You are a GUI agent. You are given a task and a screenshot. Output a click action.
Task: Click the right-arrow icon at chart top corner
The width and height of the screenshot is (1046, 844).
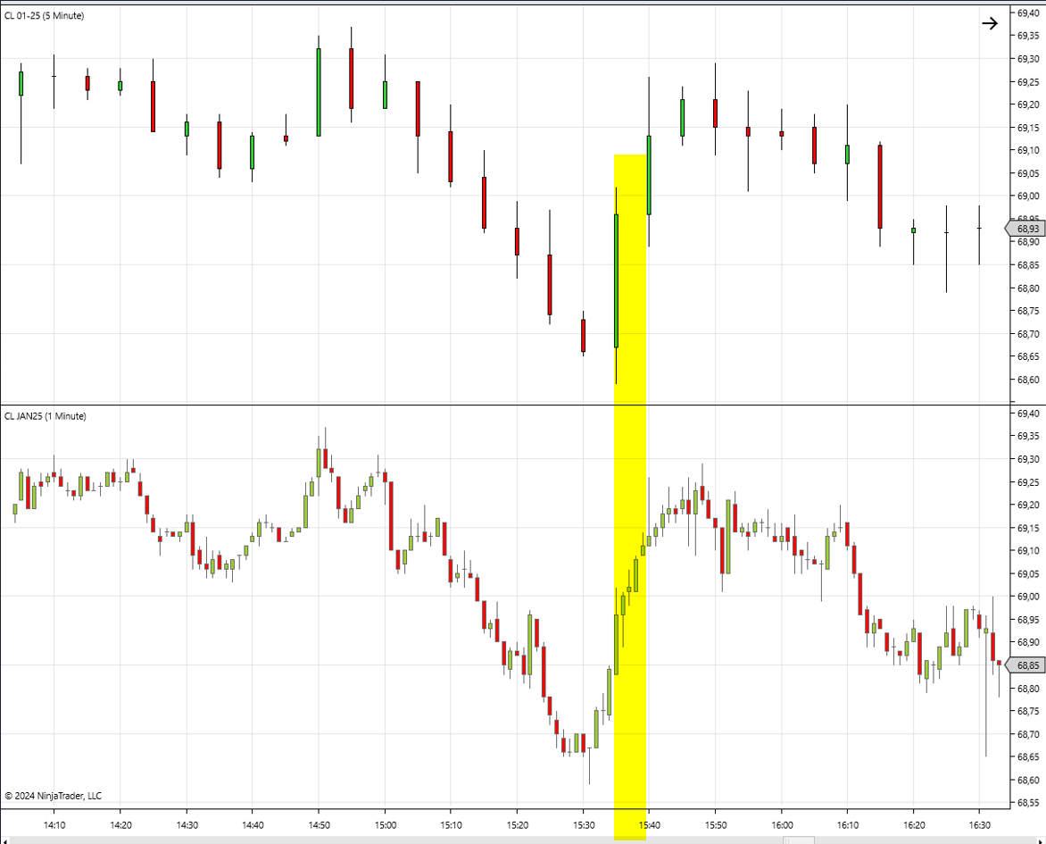pyautogui.click(x=989, y=23)
